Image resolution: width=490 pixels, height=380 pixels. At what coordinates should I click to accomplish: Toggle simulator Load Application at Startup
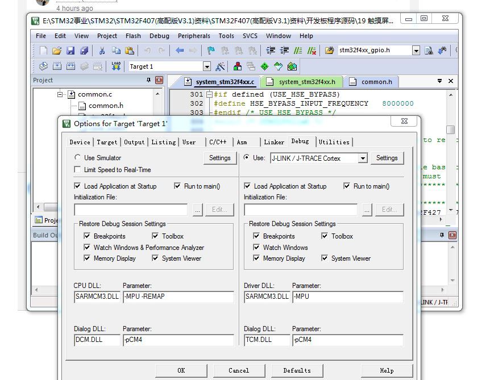77,186
